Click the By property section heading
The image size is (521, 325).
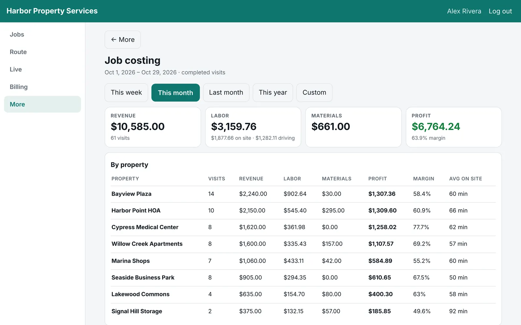[x=129, y=165]
